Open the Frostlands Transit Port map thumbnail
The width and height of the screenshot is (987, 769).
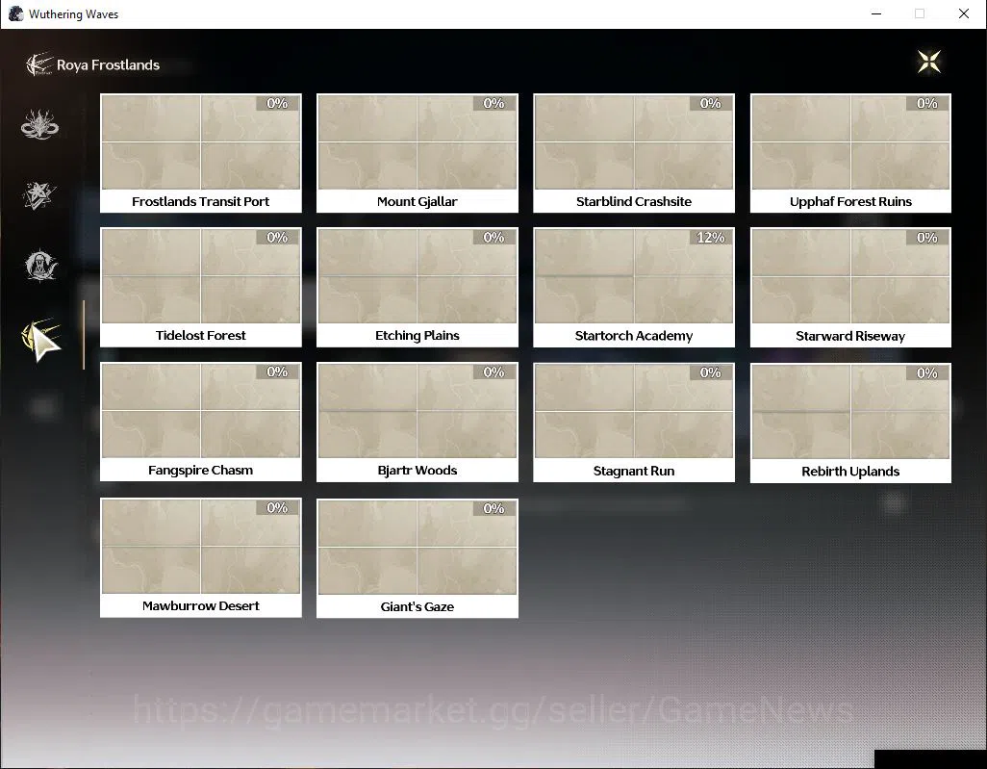tap(201, 142)
